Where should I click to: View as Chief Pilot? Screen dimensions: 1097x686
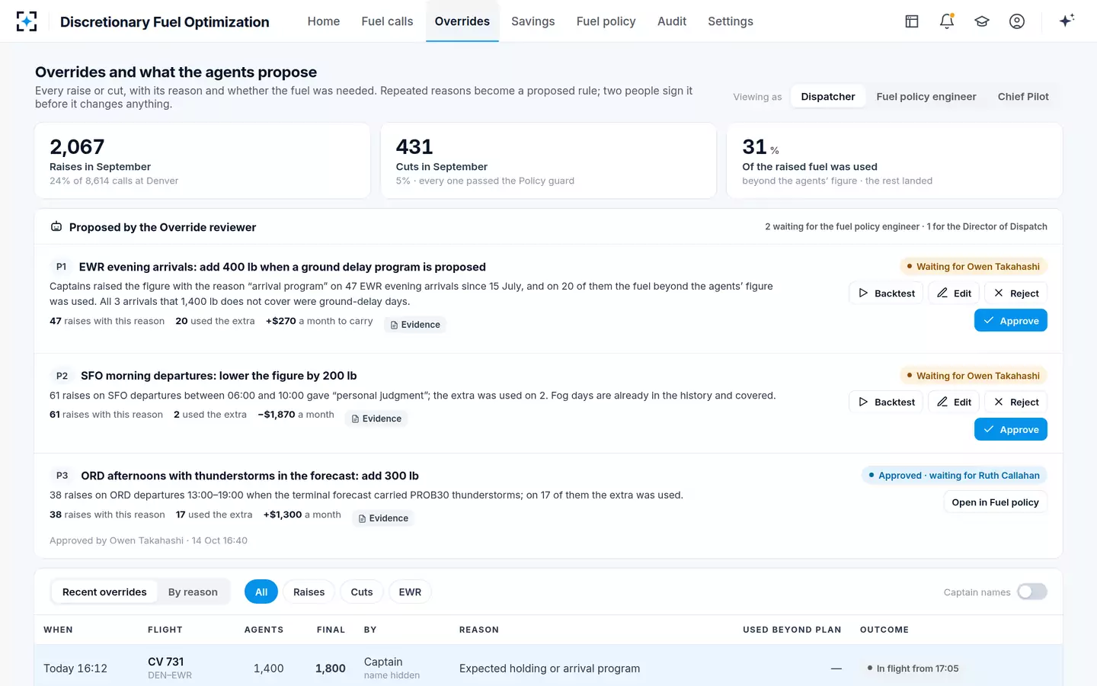pos(1023,97)
